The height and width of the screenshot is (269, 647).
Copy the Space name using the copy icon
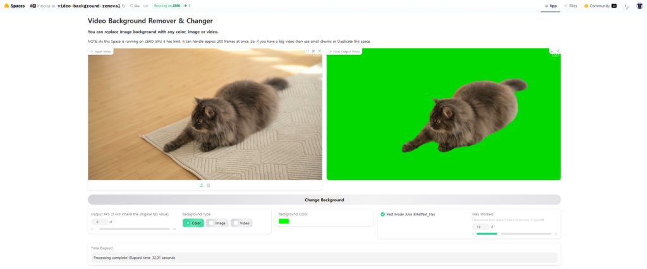124,6
